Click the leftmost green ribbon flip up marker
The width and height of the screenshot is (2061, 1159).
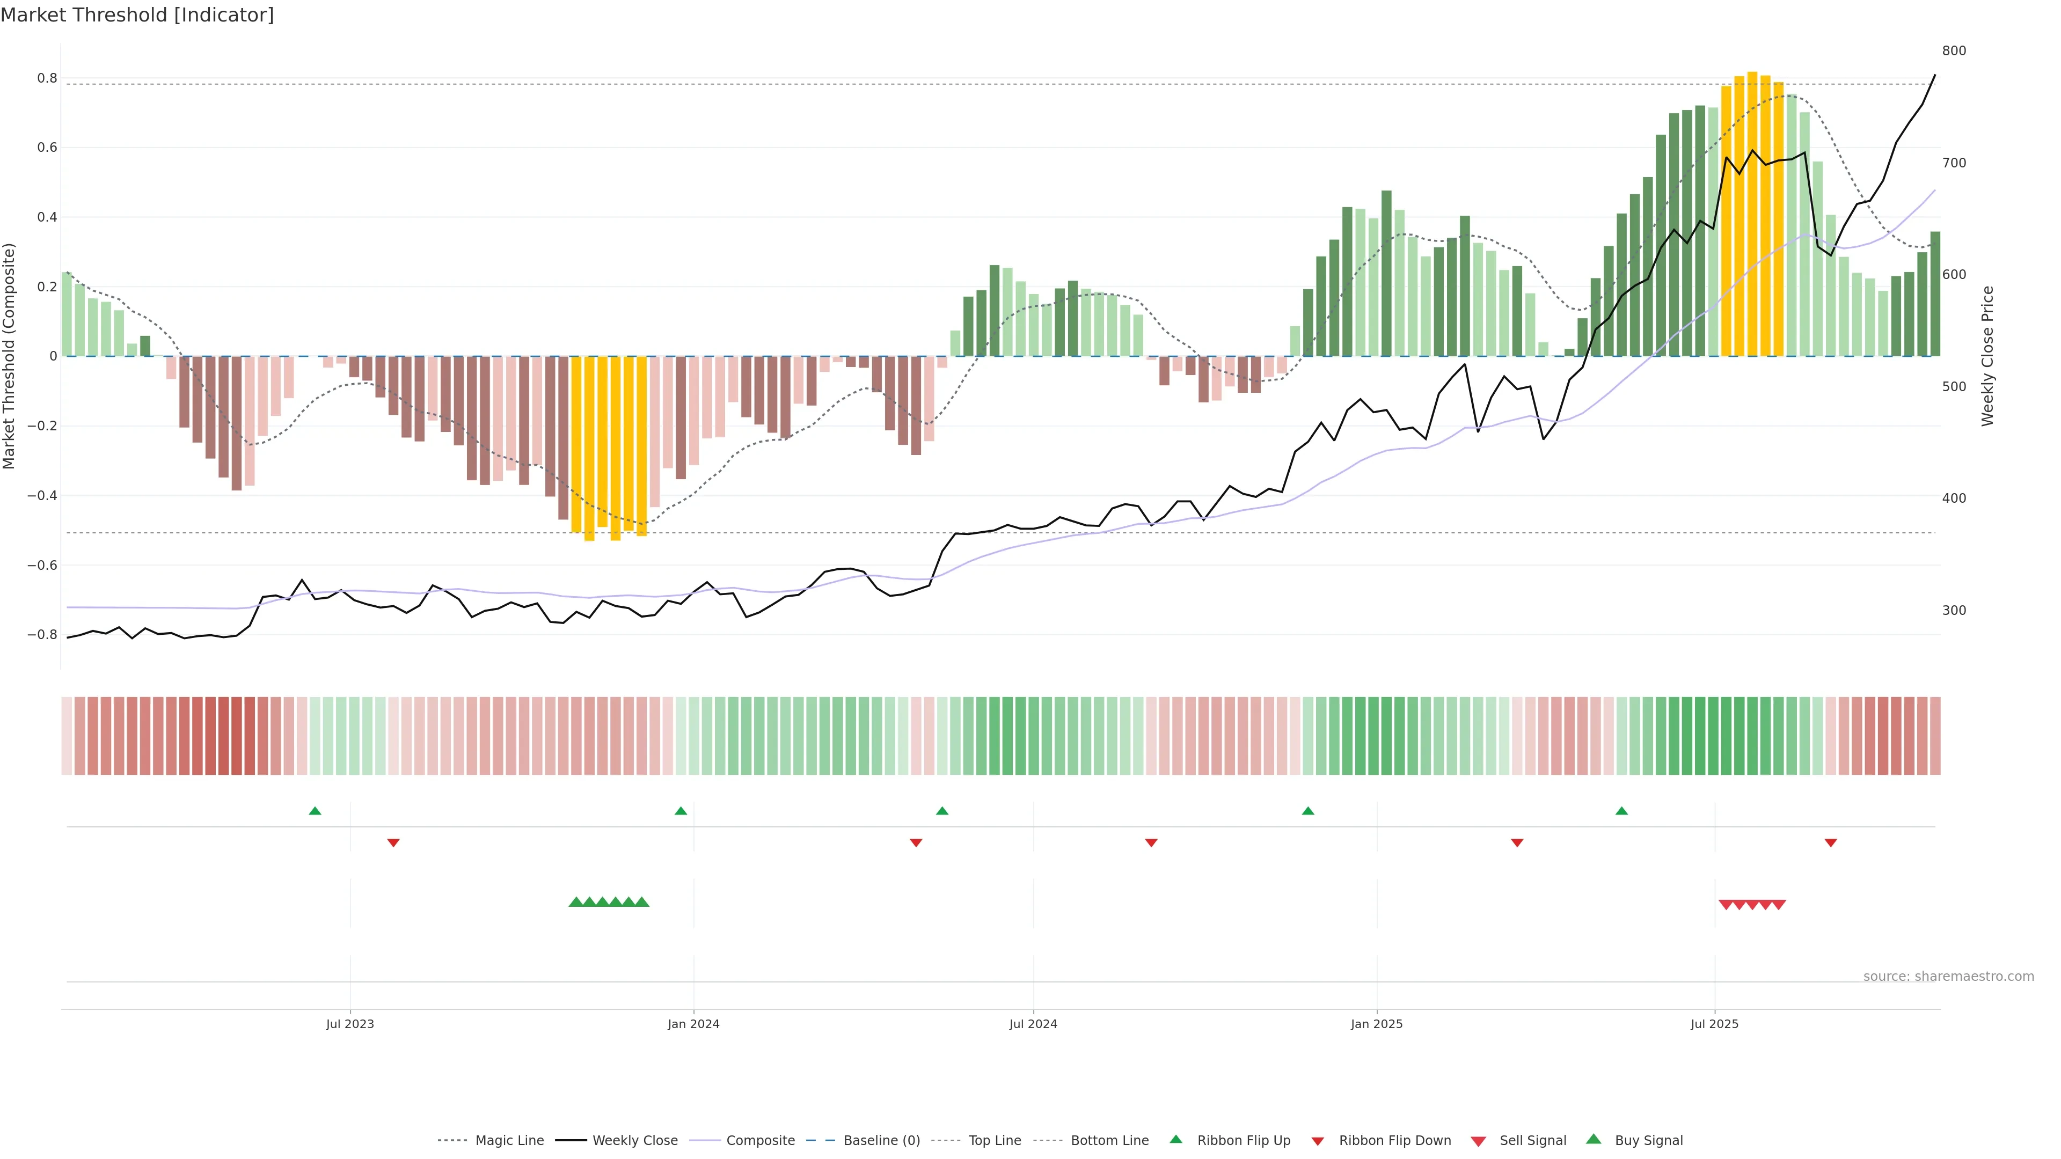pos(315,811)
